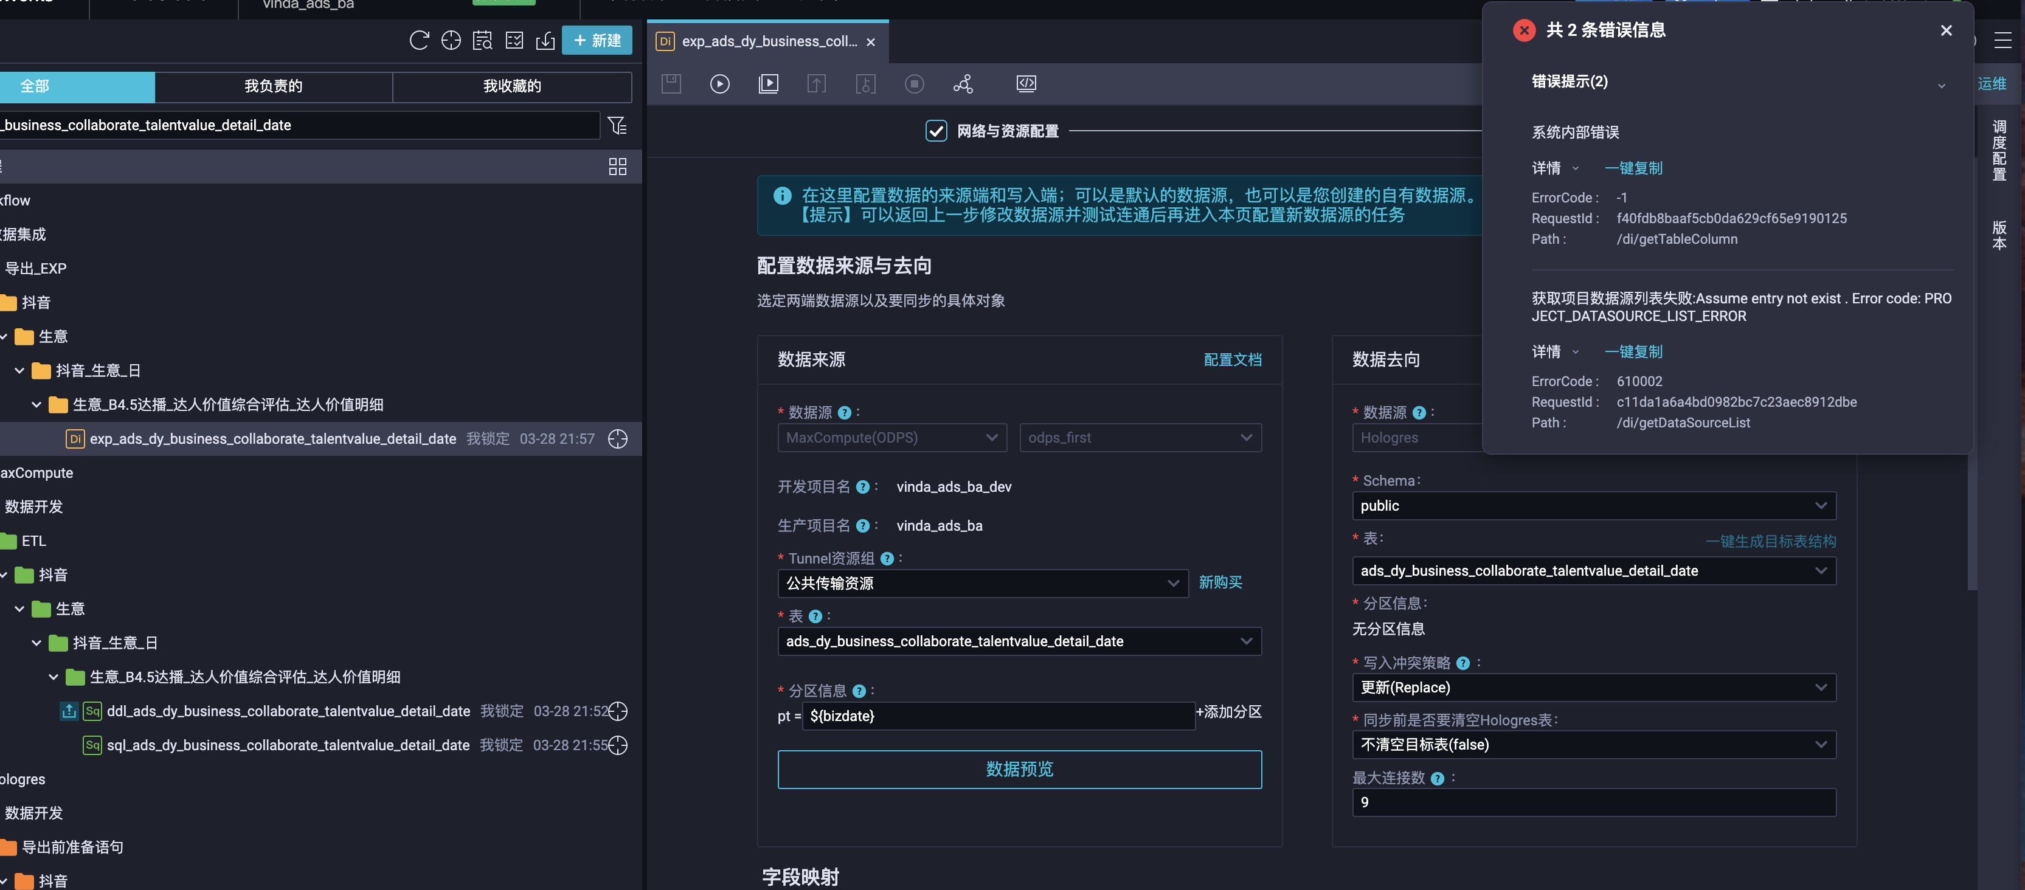Click the node search input field
The height and width of the screenshot is (890, 2025).
pyautogui.click(x=299, y=126)
